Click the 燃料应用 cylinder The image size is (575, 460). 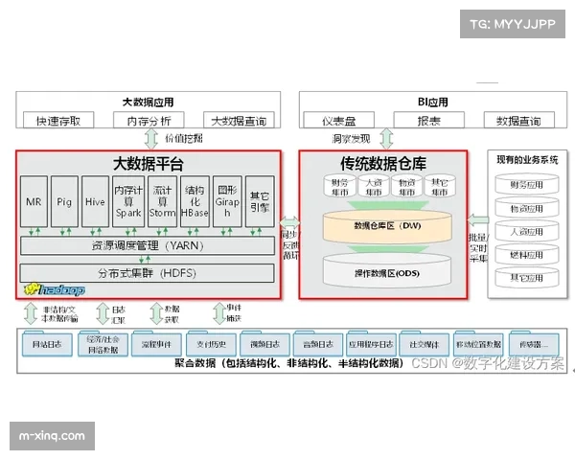click(527, 254)
